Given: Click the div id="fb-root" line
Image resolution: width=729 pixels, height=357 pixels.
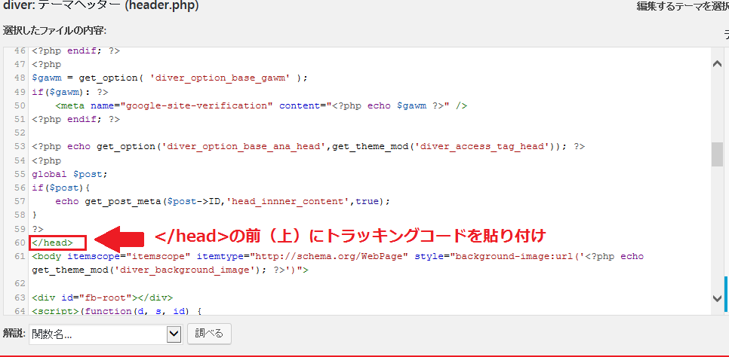Looking at the screenshot, I should pyautogui.click(x=102, y=297).
